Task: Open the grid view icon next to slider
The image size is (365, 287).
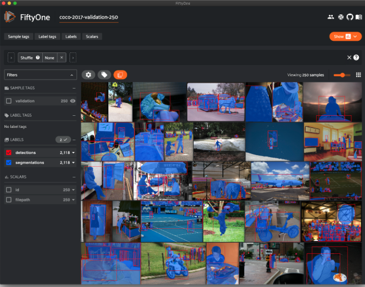Action: (358, 75)
